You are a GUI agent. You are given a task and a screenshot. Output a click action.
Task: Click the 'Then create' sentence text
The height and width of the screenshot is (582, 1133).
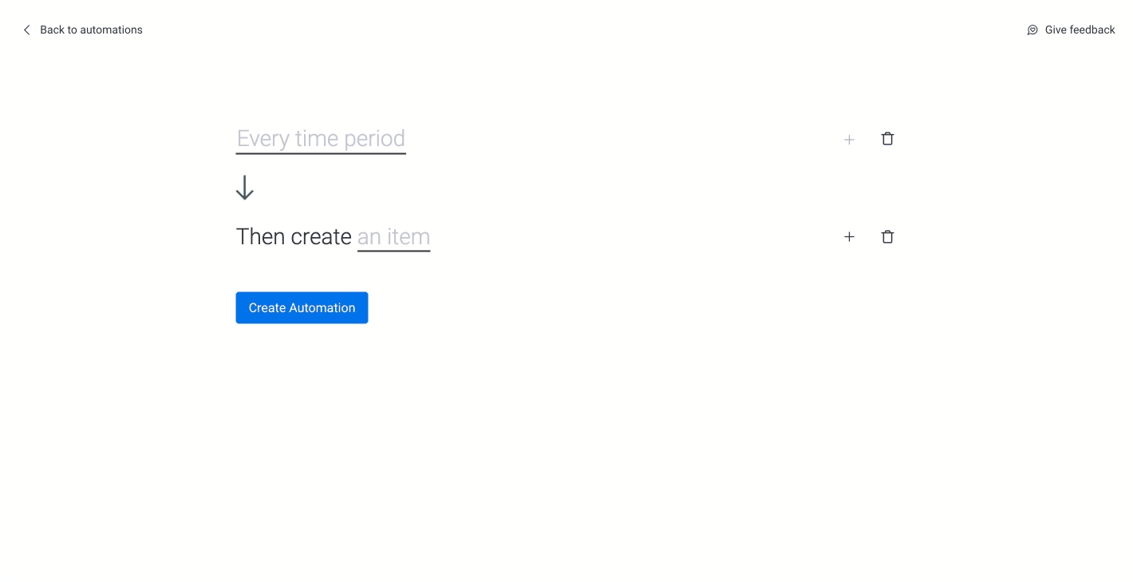(294, 237)
